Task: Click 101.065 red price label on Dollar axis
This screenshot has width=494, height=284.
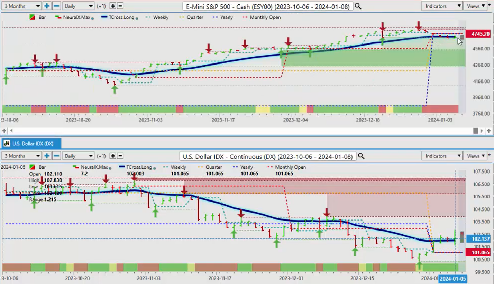Action: 478,252
